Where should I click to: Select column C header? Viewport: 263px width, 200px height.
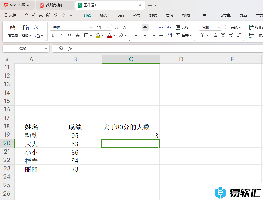point(131,59)
